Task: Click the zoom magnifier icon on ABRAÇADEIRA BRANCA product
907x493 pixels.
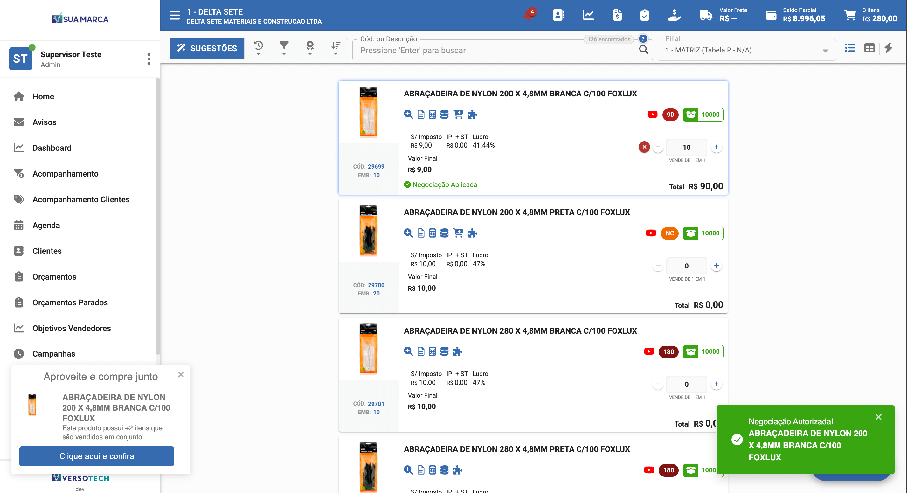Action: pos(408,115)
